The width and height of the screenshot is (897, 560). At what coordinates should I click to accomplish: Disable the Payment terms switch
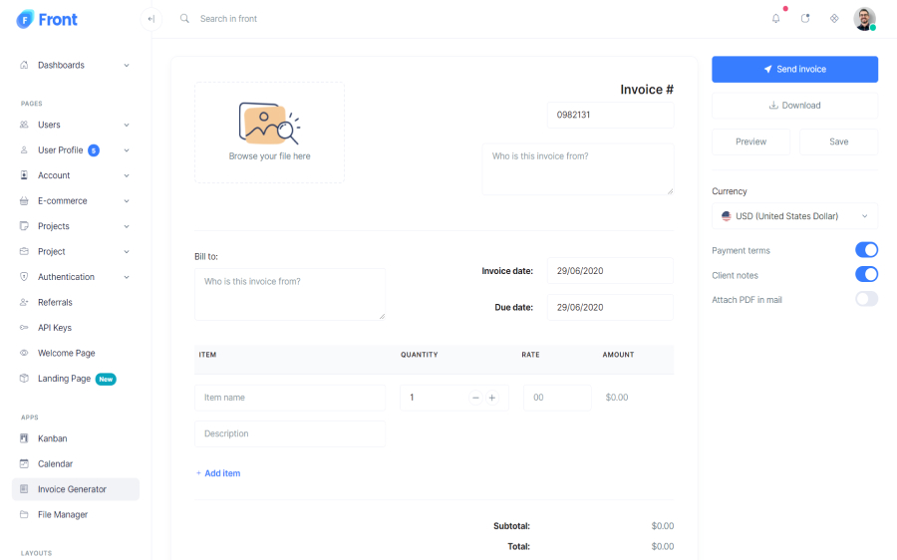(866, 250)
